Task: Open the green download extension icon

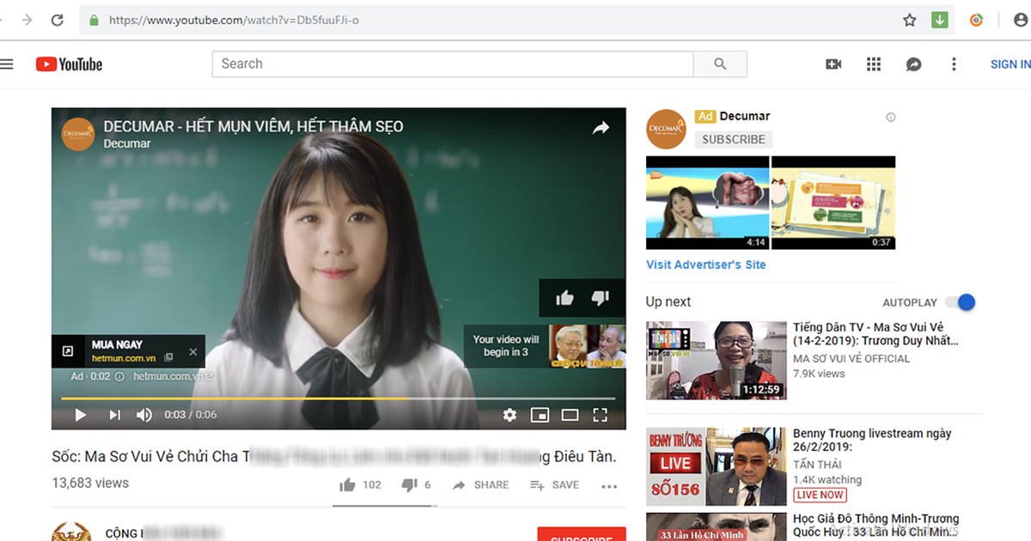Action: tap(940, 20)
